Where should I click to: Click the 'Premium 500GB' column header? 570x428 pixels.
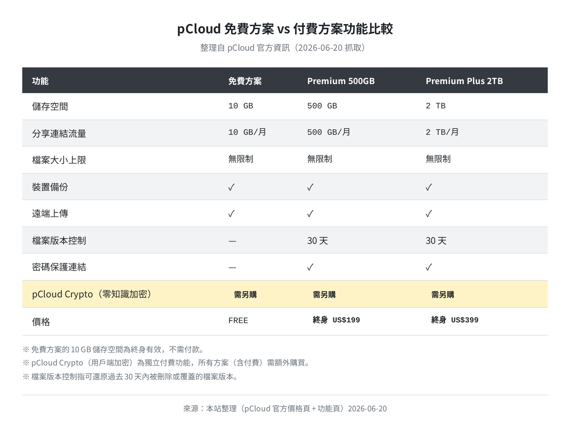click(341, 81)
